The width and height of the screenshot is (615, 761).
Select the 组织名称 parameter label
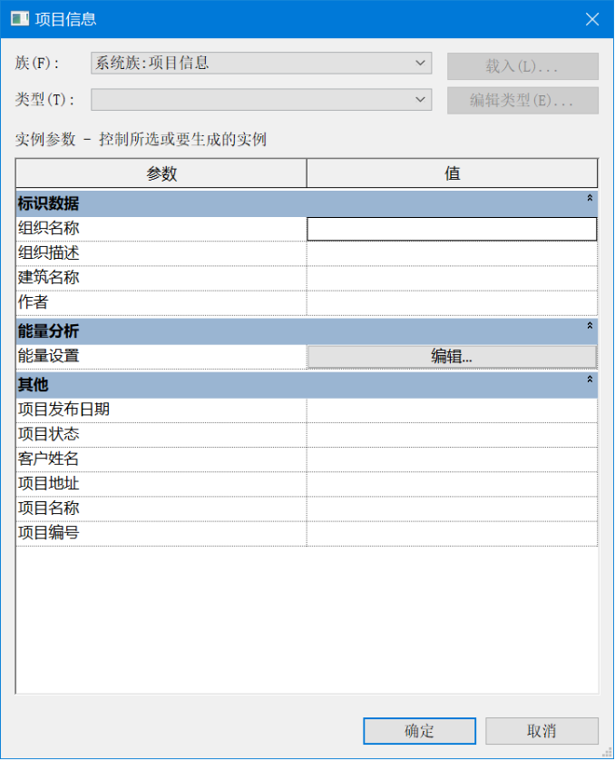coord(48,228)
